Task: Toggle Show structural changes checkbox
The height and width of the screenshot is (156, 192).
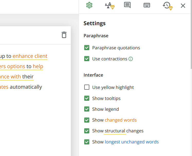Action: 87,131
